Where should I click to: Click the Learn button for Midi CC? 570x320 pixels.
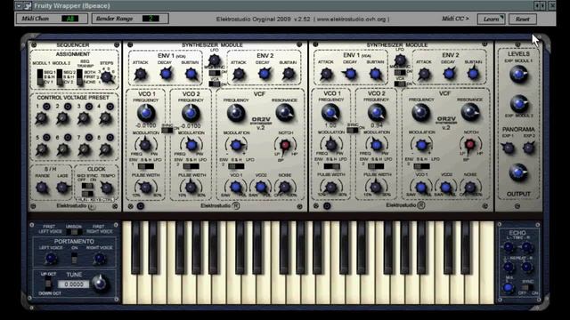tap(491, 19)
